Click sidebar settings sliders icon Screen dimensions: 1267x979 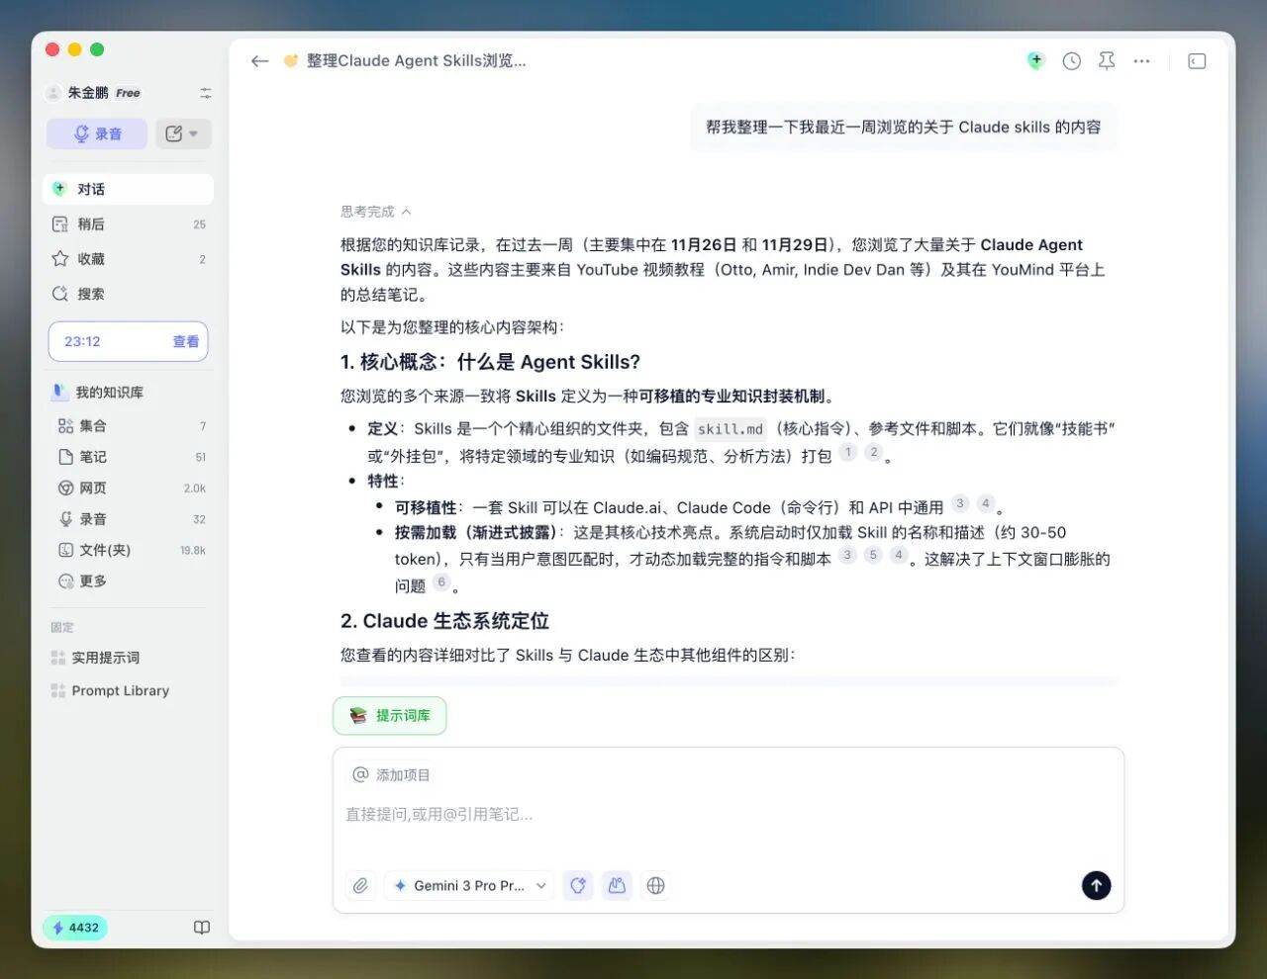point(206,93)
